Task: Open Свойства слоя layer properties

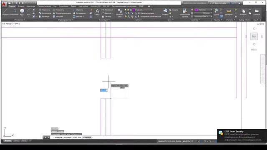Action: click(120, 13)
